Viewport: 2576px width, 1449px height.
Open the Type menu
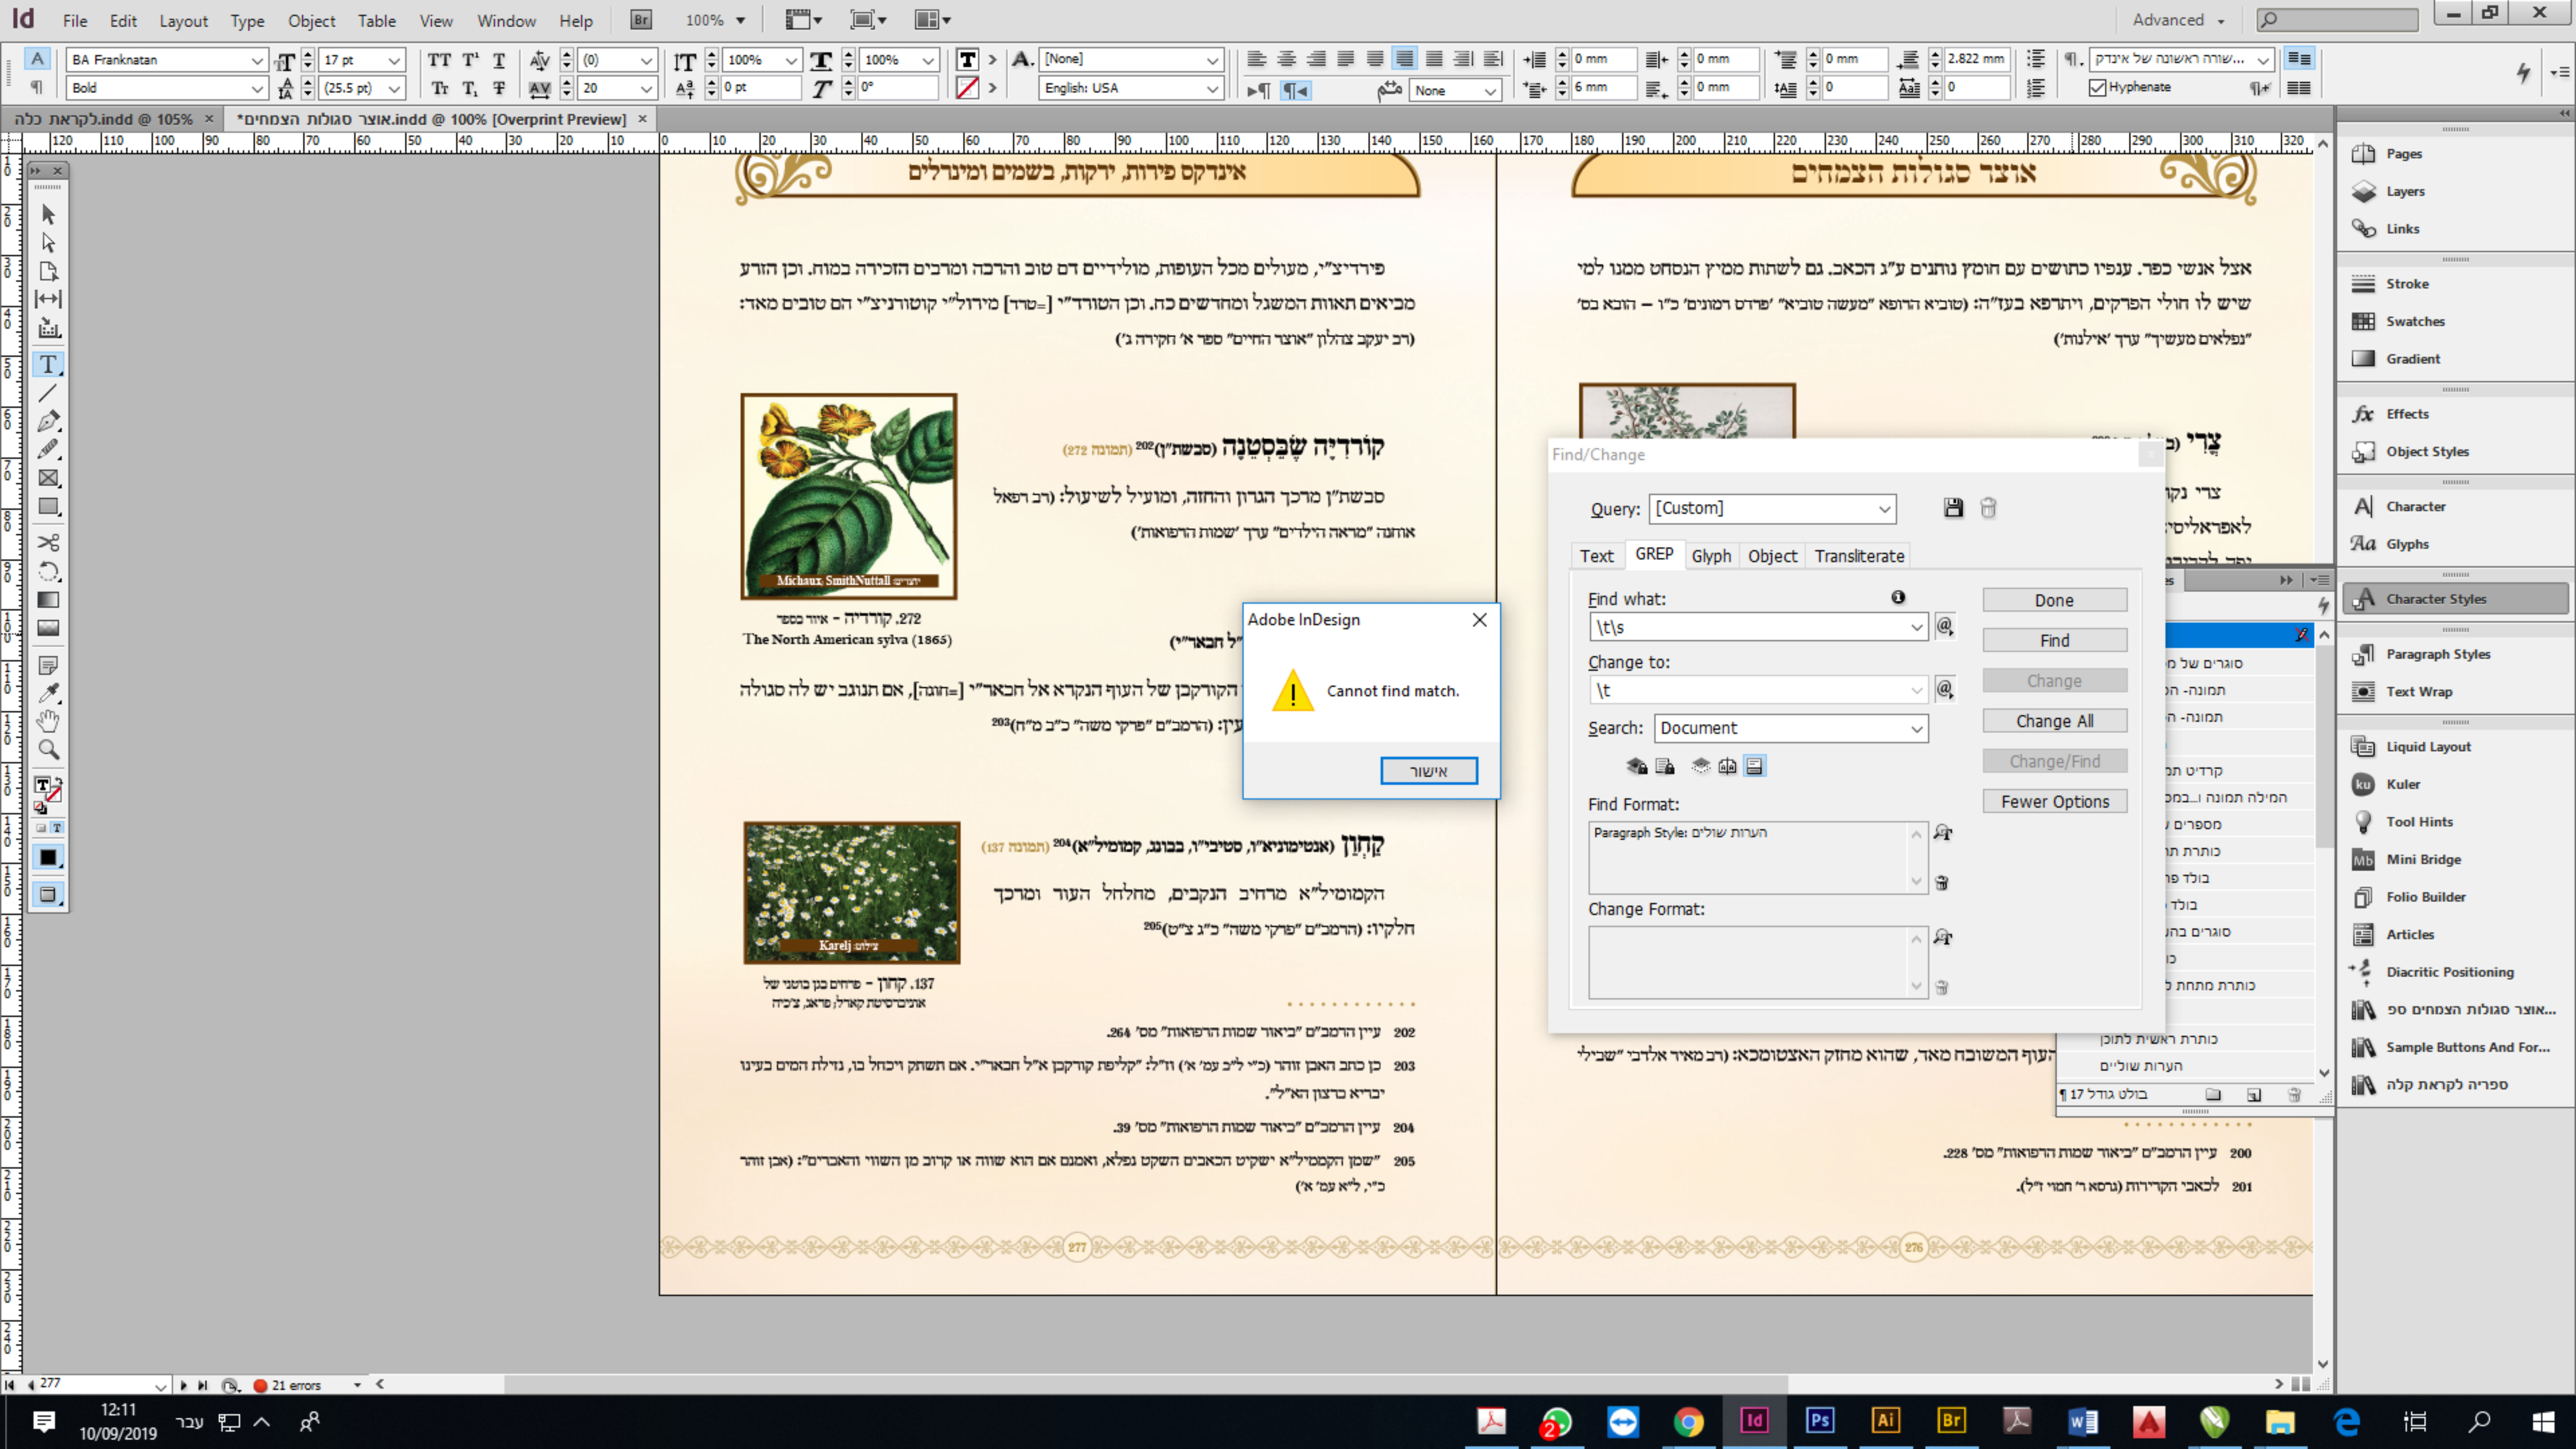coord(247,20)
